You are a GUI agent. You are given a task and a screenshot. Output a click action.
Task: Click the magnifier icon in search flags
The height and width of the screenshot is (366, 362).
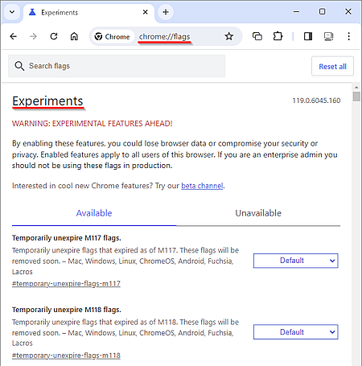(19, 66)
